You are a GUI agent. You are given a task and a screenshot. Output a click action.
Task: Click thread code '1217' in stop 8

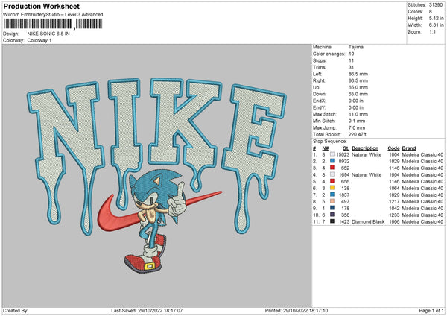pyautogui.click(x=394, y=202)
